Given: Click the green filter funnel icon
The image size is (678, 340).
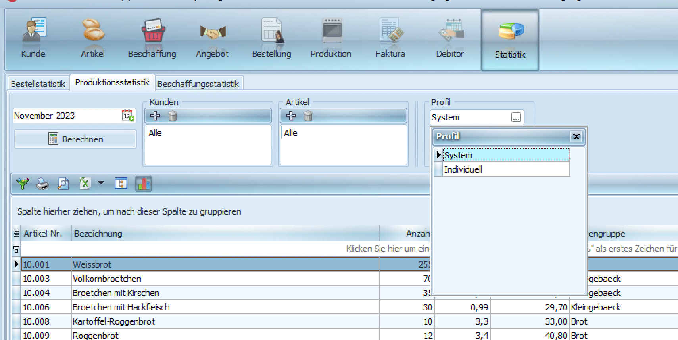Looking at the screenshot, I should (x=23, y=184).
